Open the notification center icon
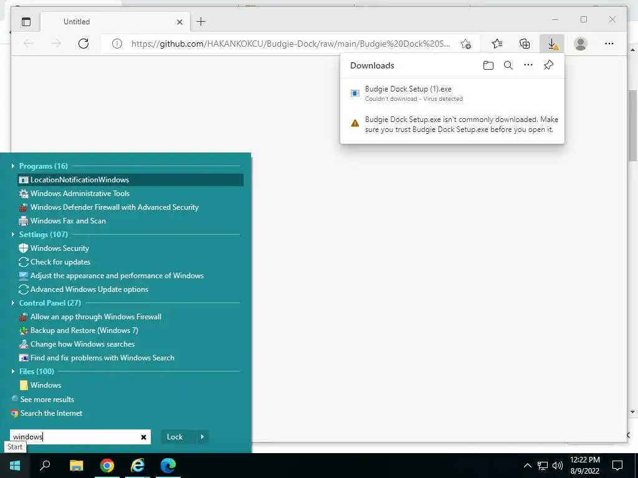 617,466
